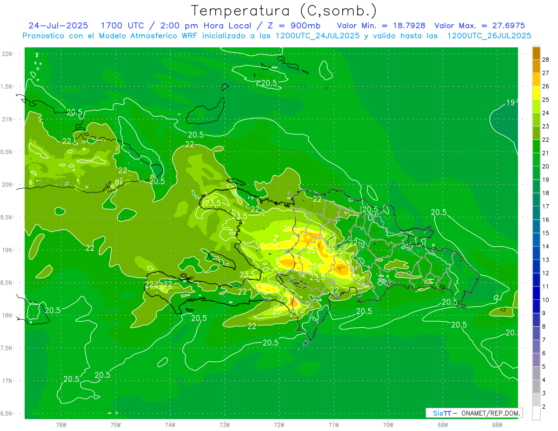Click the "74W" longitude axis label

(x=170, y=425)
